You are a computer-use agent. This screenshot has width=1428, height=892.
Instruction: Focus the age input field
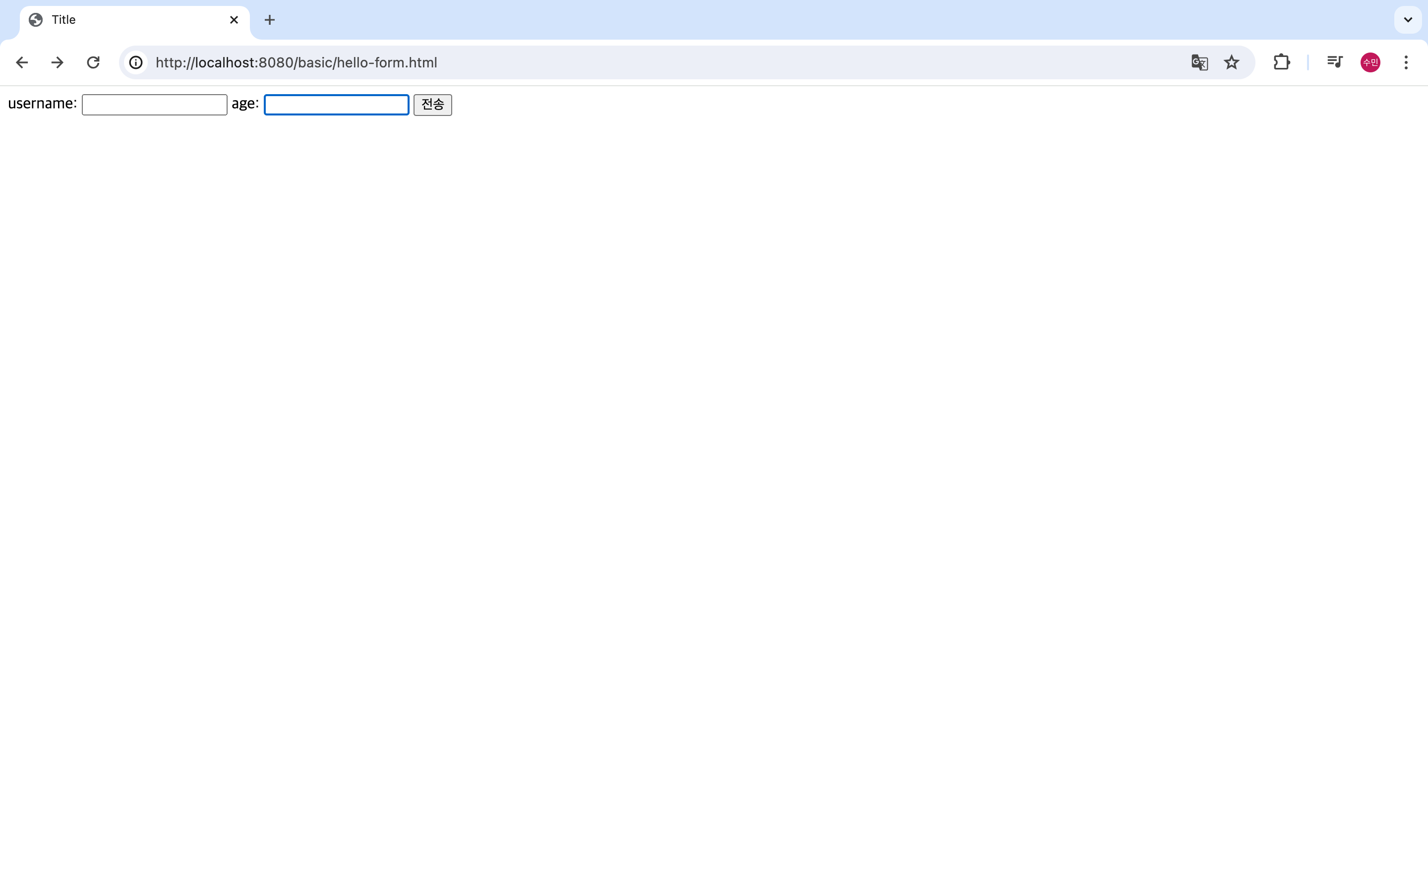coord(336,105)
